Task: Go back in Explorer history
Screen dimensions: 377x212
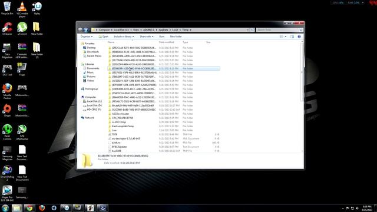Action: pyautogui.click(x=80, y=30)
